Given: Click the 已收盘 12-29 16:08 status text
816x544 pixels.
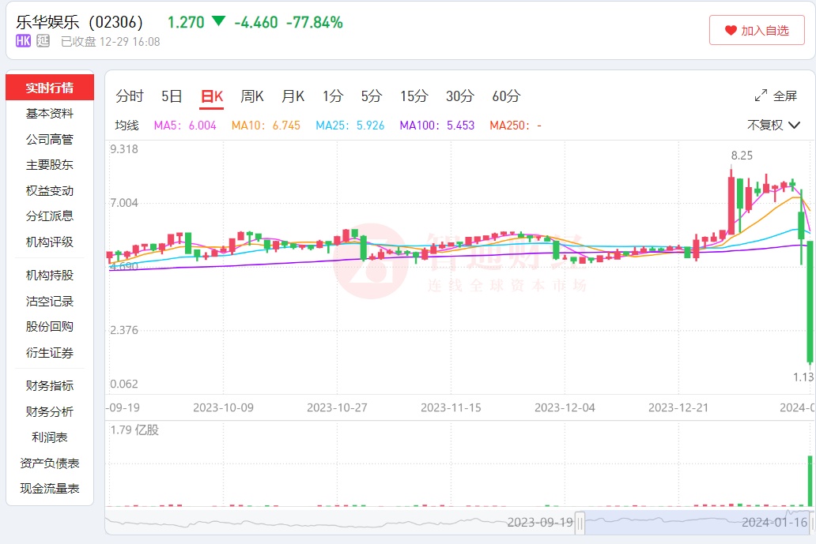Looking at the screenshot, I should tap(111, 42).
